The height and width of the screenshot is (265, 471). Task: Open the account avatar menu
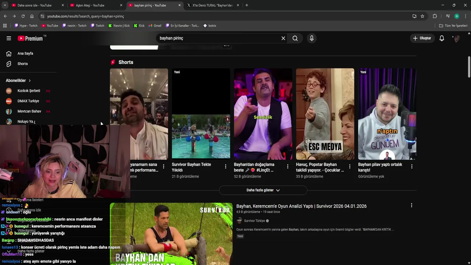[457, 38]
